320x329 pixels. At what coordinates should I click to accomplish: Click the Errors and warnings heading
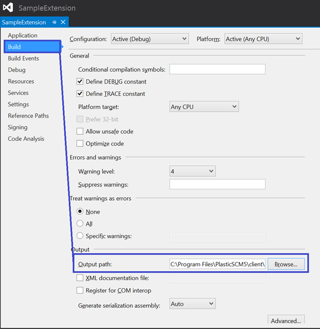pyautogui.click(x=95, y=157)
